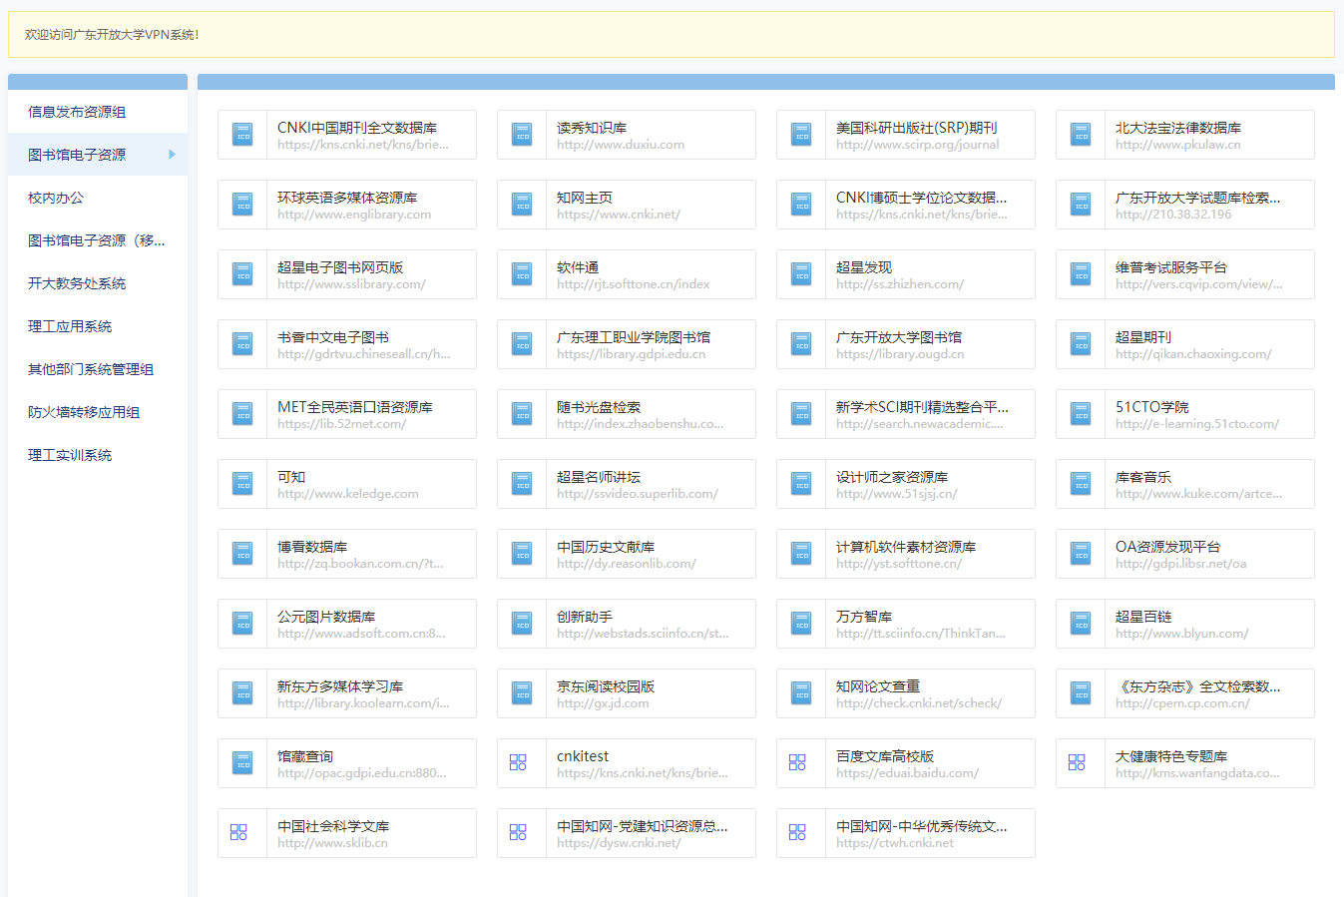This screenshot has width=1344, height=897.
Task: Select 开大教务处系统 in the sidebar
Action: (x=98, y=283)
